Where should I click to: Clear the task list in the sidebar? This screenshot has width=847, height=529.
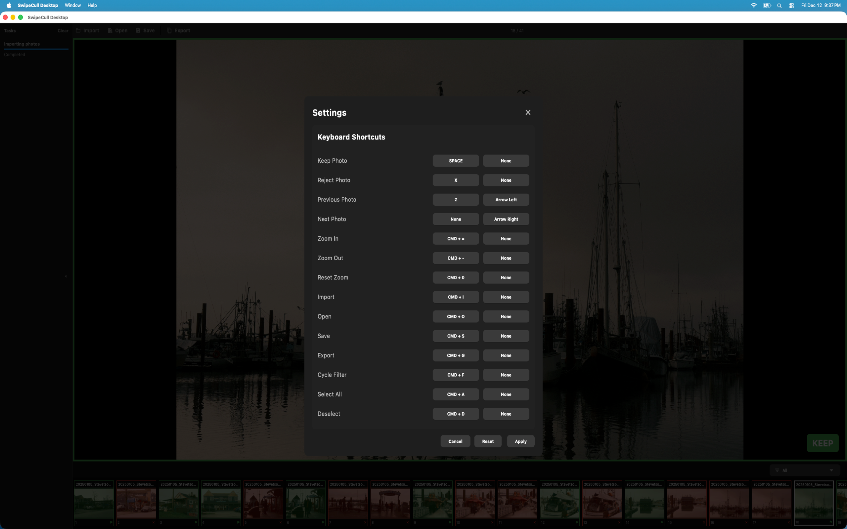pyautogui.click(x=63, y=30)
